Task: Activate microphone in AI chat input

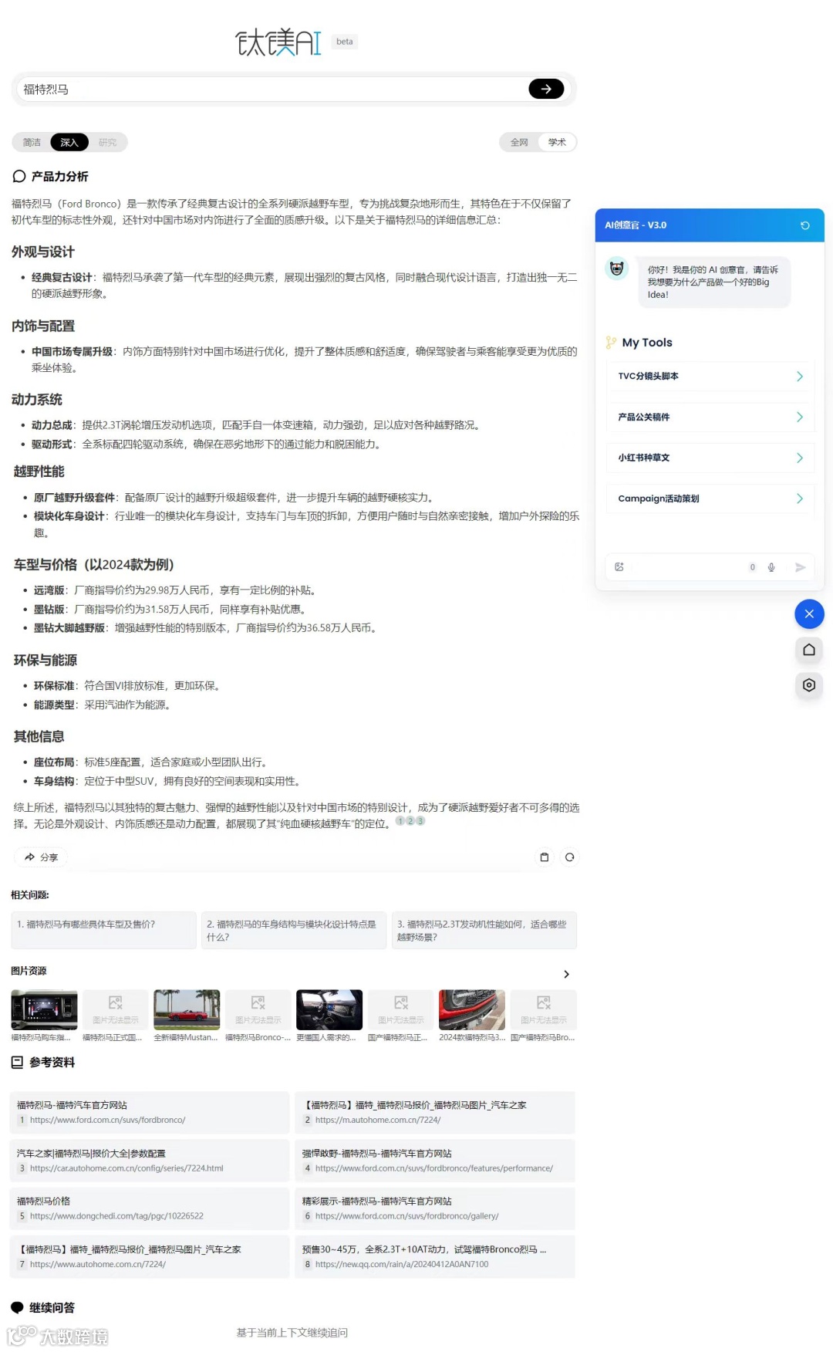Action: point(771,567)
